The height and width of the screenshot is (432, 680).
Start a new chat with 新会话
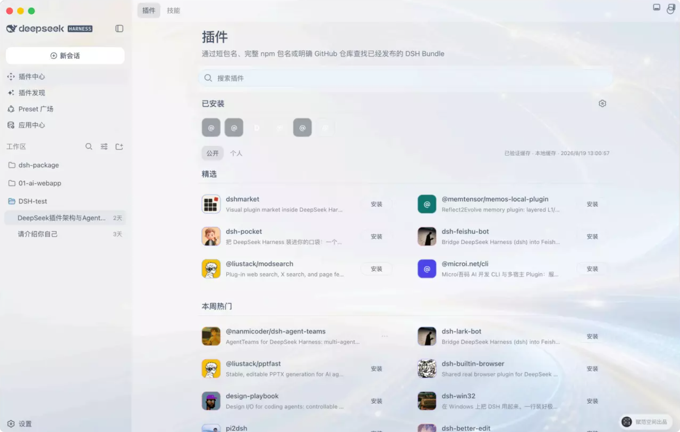click(65, 56)
